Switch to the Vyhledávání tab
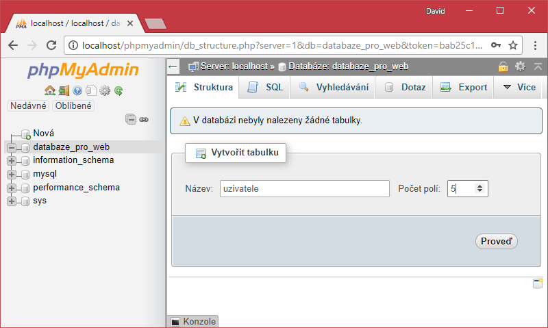Viewport: 548px width, 328px height. click(333, 88)
